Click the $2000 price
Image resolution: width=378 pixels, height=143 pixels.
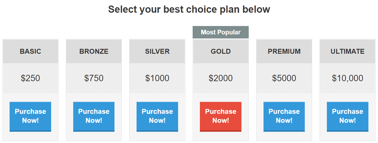pos(221,78)
